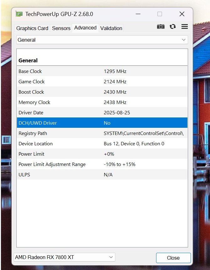The width and height of the screenshot is (210, 270).
Task: Click the TechPowerUp GPU-Z 2.68.0 title
Action: point(59,14)
